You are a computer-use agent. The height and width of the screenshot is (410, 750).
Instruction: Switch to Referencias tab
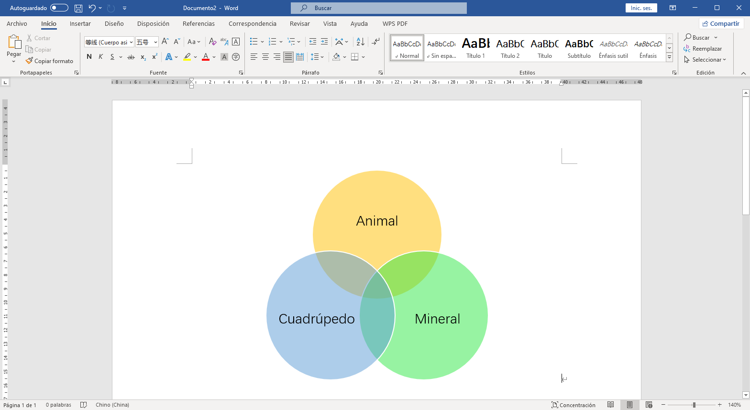pos(199,23)
